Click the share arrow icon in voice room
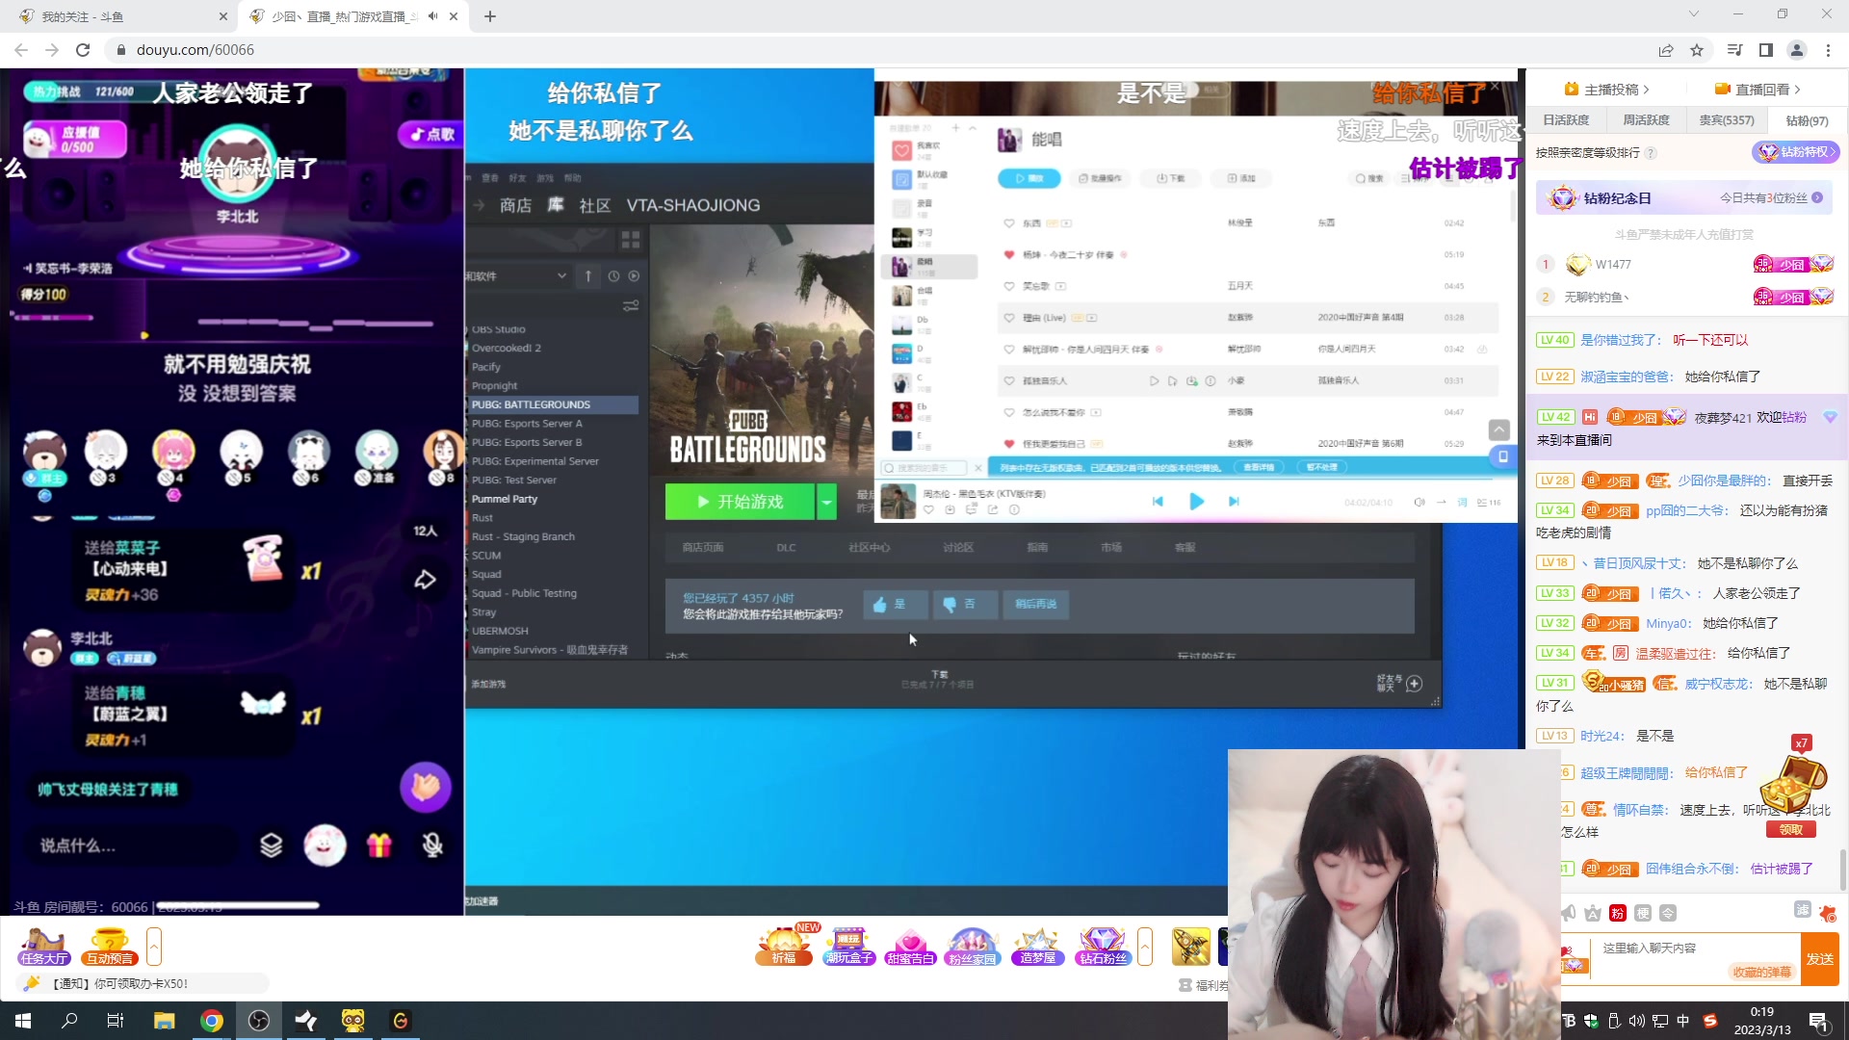The width and height of the screenshot is (1849, 1040). [x=425, y=580]
